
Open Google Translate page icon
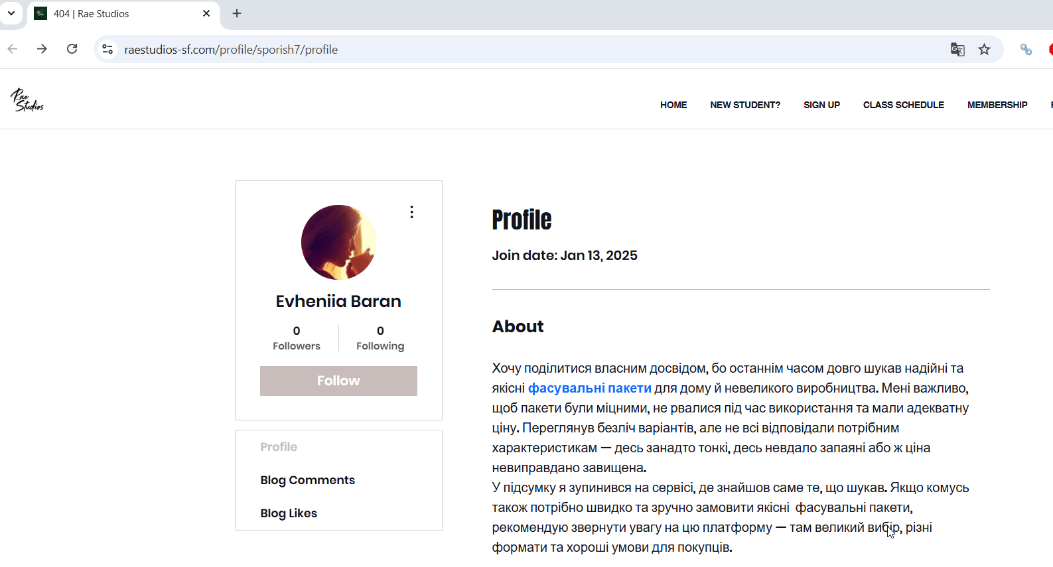[x=957, y=50]
